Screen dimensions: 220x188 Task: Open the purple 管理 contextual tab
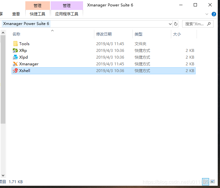[67, 5]
